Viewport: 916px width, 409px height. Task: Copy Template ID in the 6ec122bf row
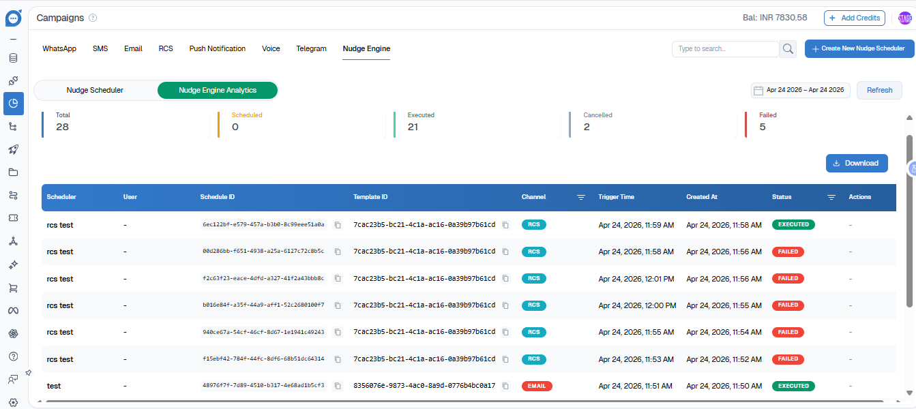pyautogui.click(x=505, y=225)
